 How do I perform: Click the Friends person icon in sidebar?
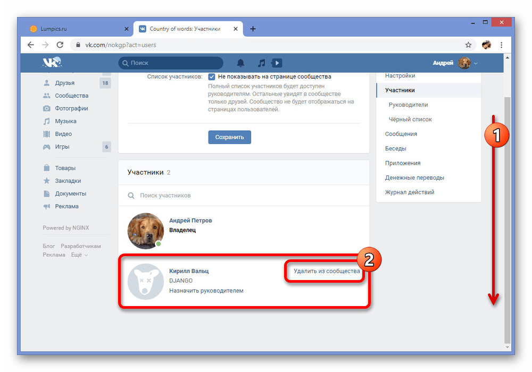tap(47, 83)
